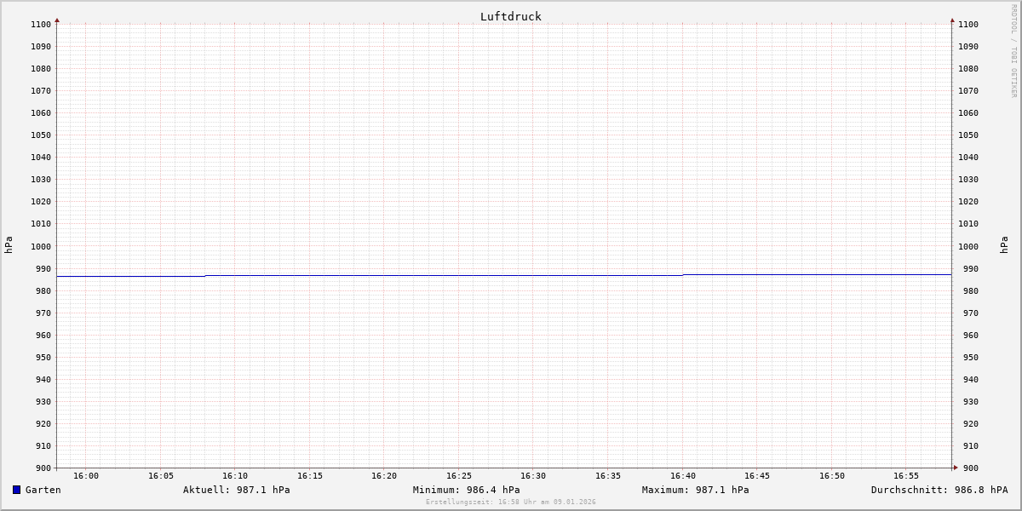
Task: Click the 16:00 time axis label
Action: click(86, 476)
